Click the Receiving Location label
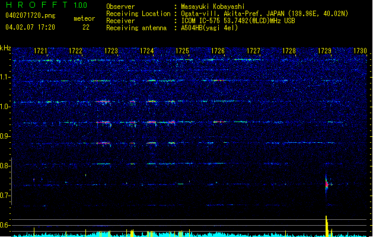Screen dimensions: 373x237 [138, 14]
